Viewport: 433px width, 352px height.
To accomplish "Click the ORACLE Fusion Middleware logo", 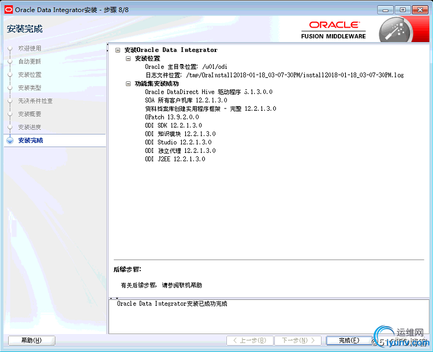I will (334, 30).
